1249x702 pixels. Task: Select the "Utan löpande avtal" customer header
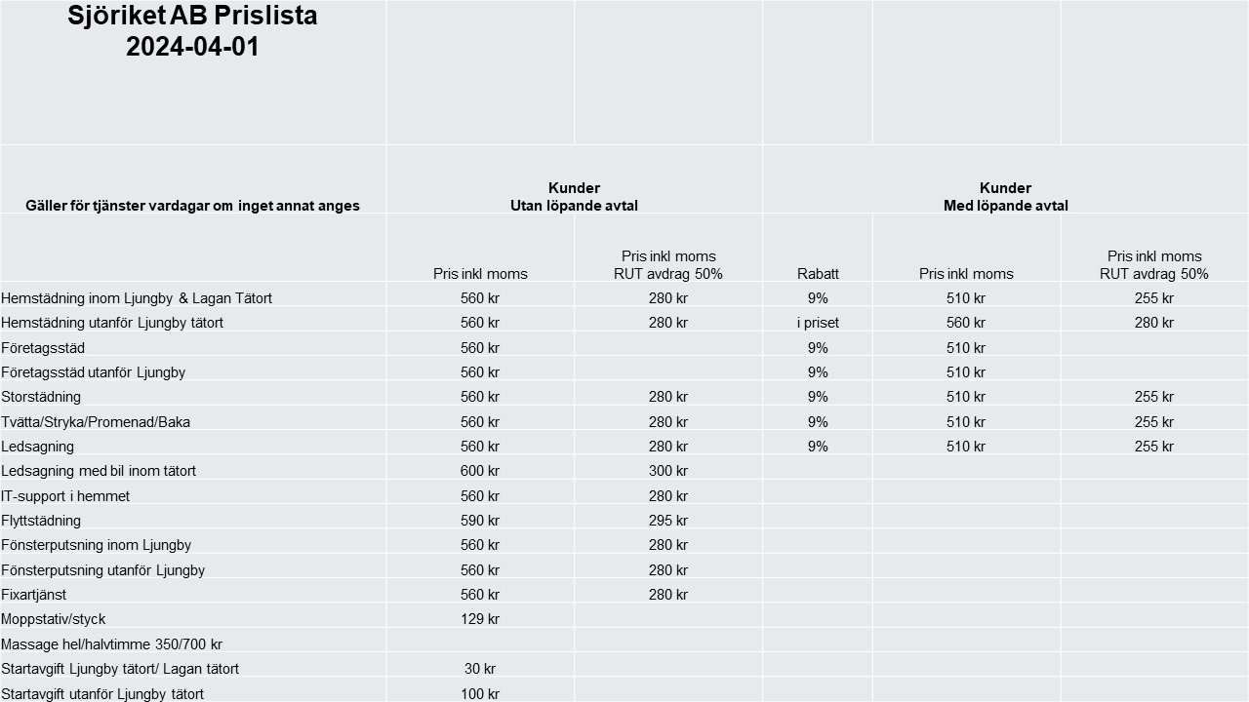point(574,206)
